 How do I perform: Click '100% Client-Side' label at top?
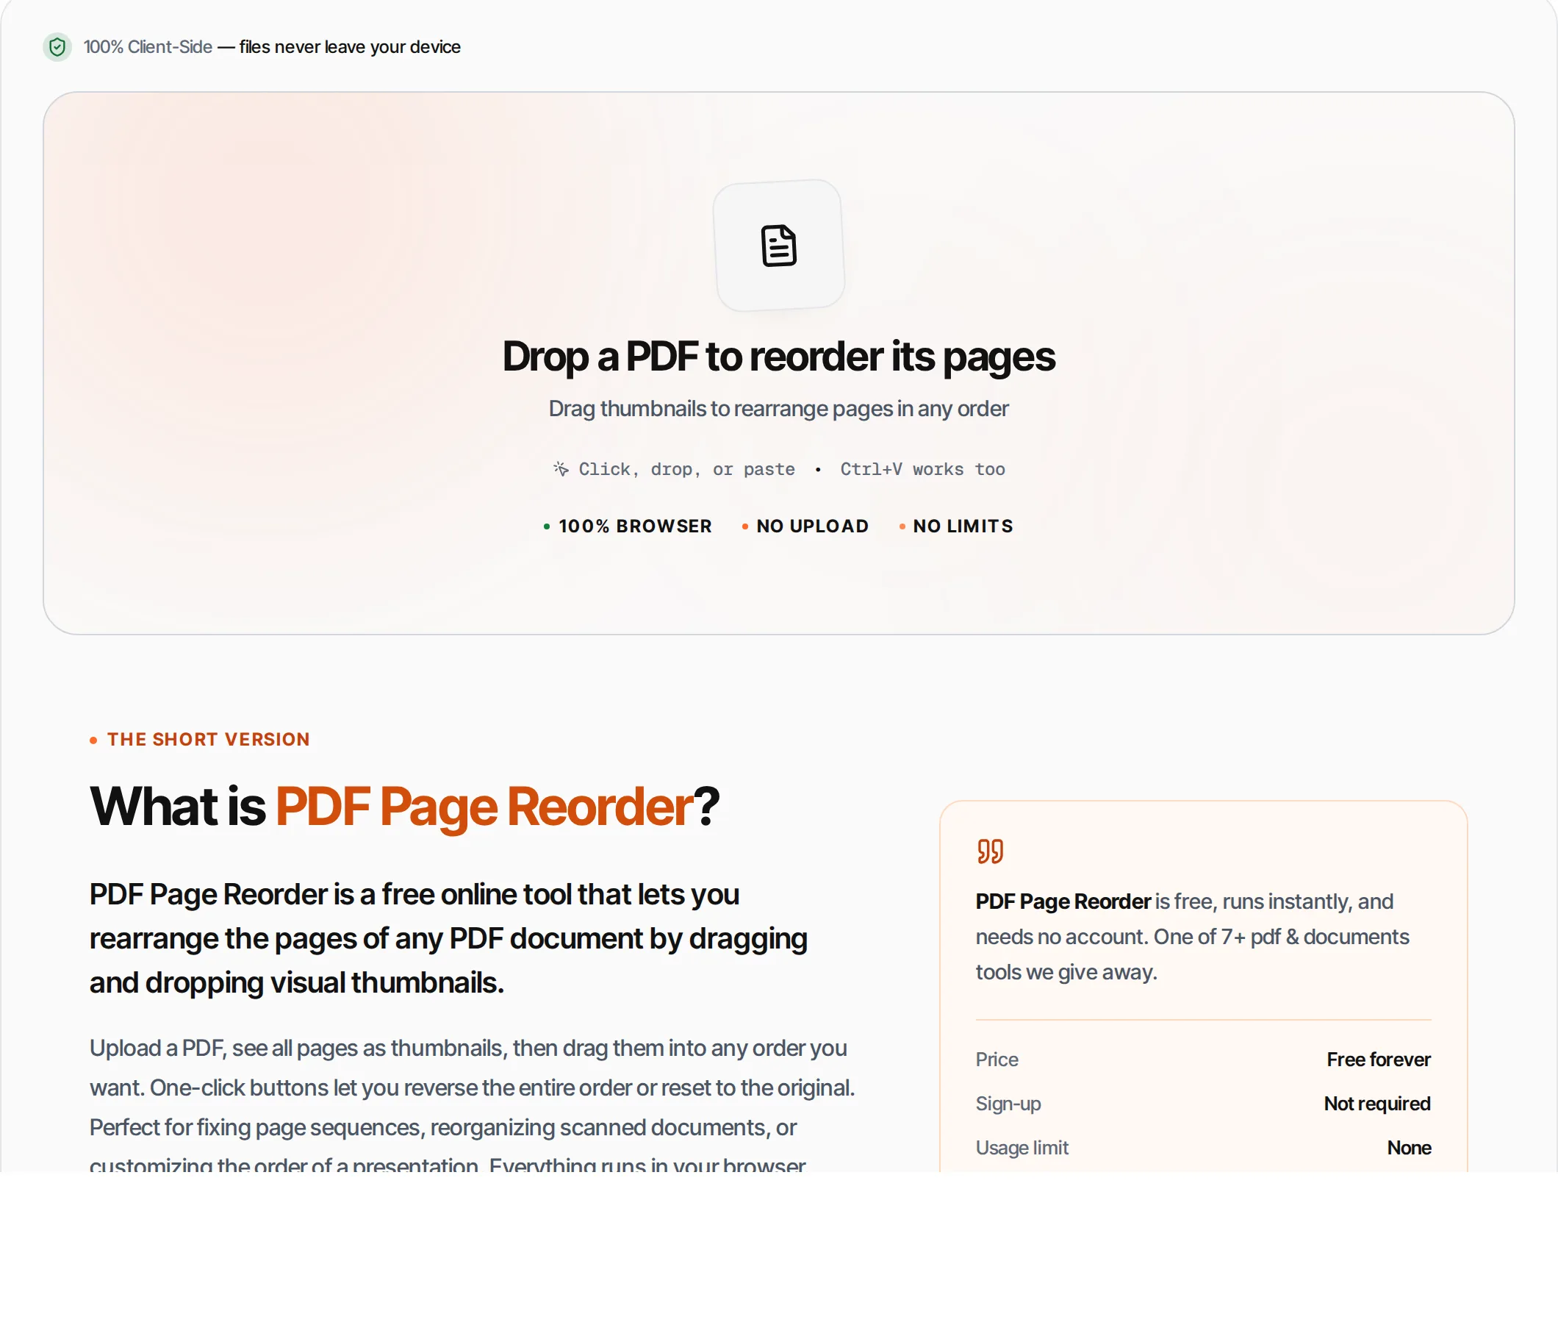pos(148,47)
